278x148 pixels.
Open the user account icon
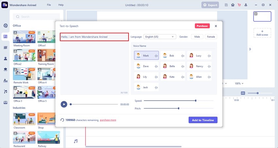tap(246, 5)
